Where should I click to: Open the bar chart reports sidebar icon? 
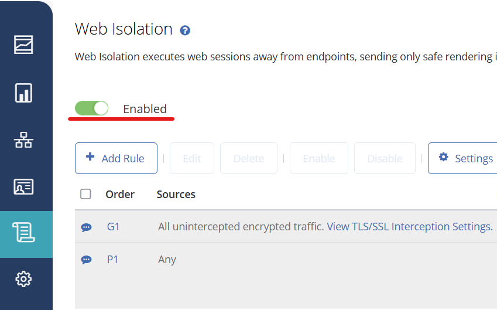click(24, 93)
